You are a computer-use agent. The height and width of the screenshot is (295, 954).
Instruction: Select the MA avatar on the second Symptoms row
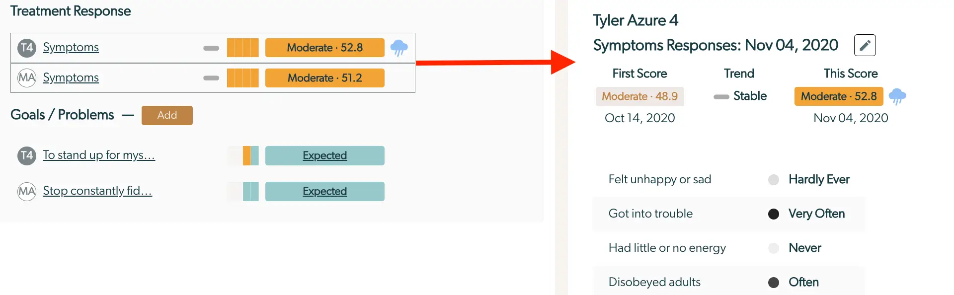[x=26, y=77]
